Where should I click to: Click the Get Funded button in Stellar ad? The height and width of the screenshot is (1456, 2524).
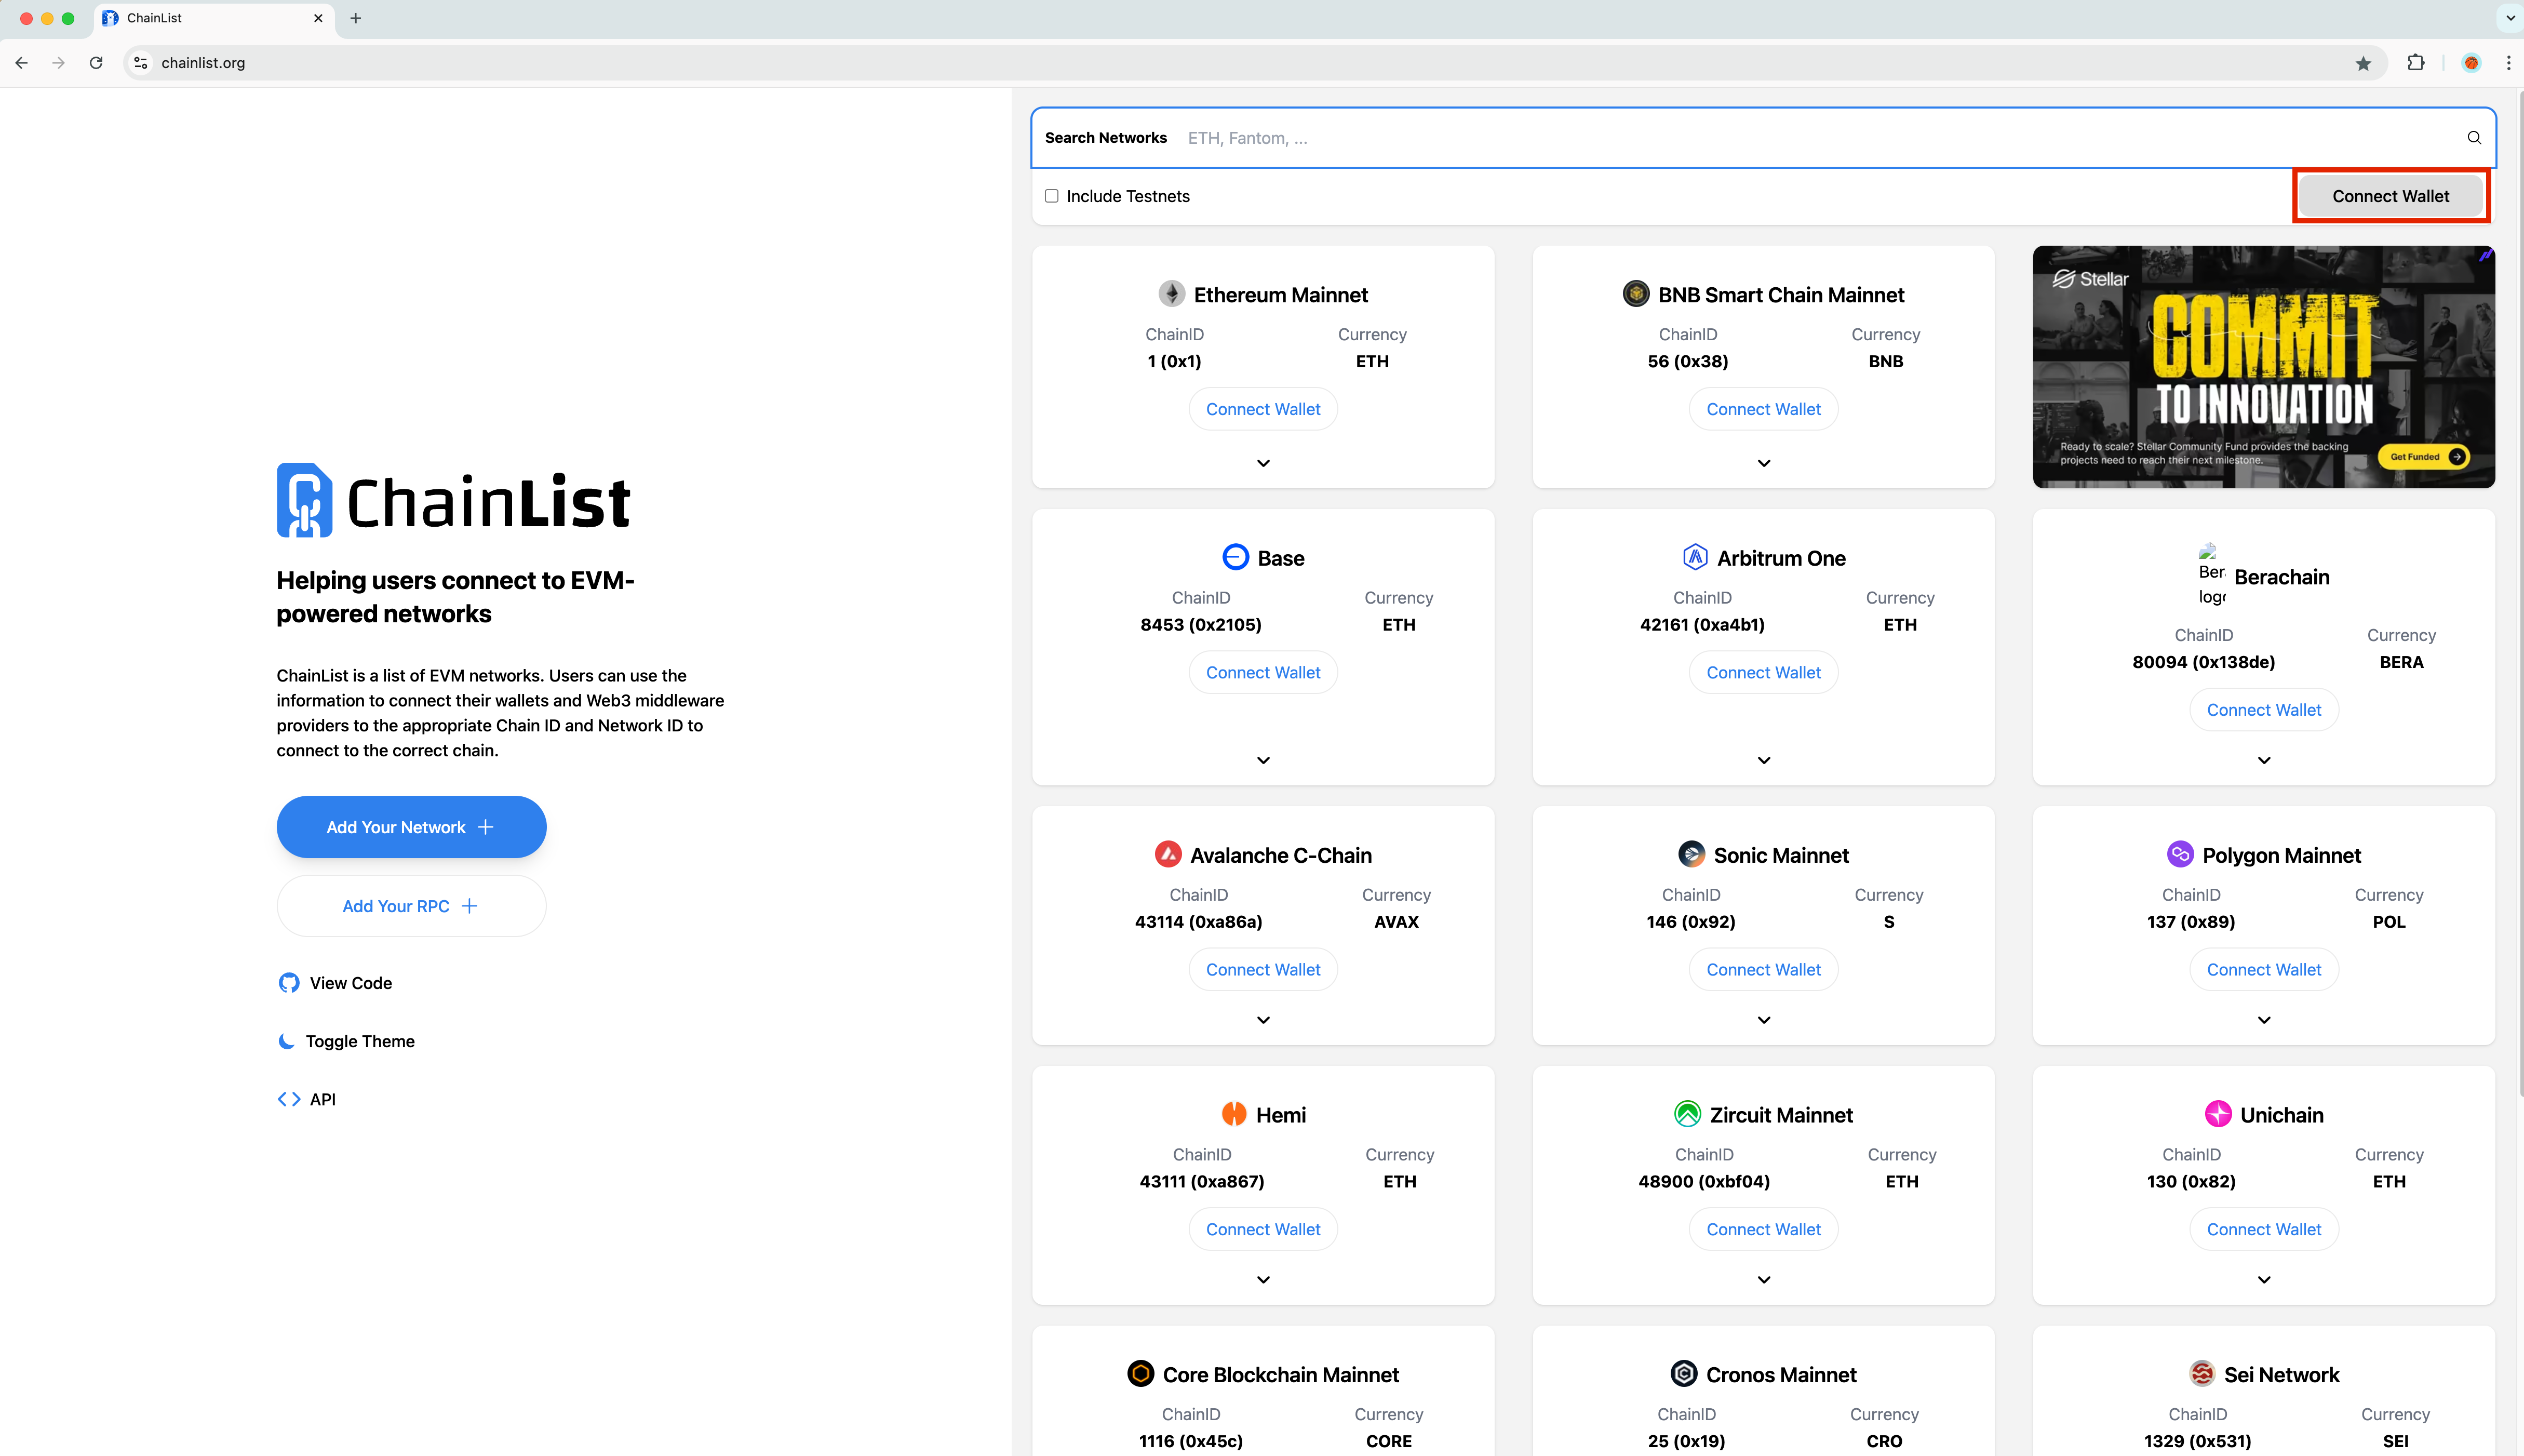pos(2425,457)
